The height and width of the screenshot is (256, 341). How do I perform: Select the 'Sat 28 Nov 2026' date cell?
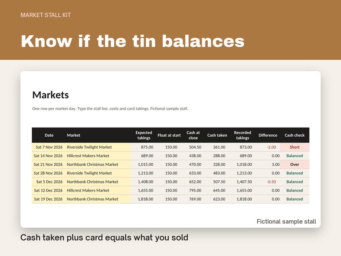48,174
